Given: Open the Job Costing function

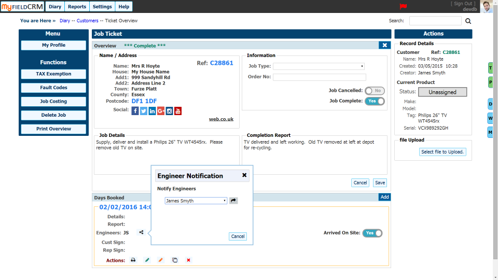Looking at the screenshot, I should click(53, 101).
